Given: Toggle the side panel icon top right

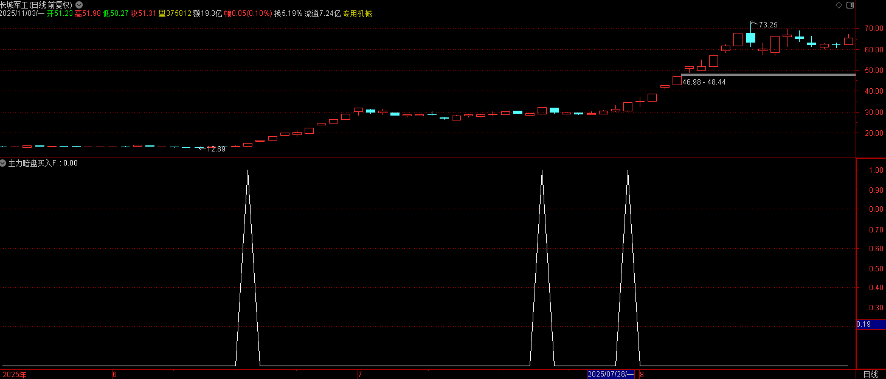Looking at the screenshot, I should tap(851, 5).
